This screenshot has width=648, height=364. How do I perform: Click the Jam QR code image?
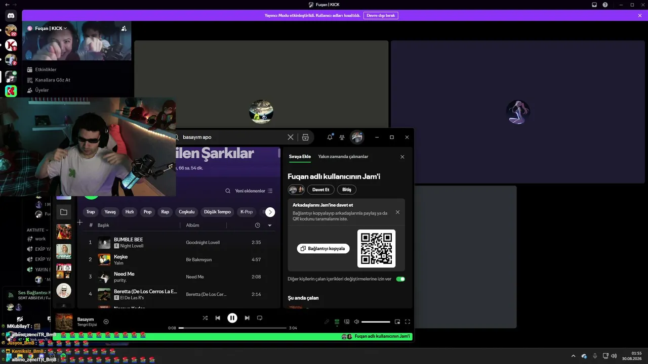pyautogui.click(x=376, y=249)
